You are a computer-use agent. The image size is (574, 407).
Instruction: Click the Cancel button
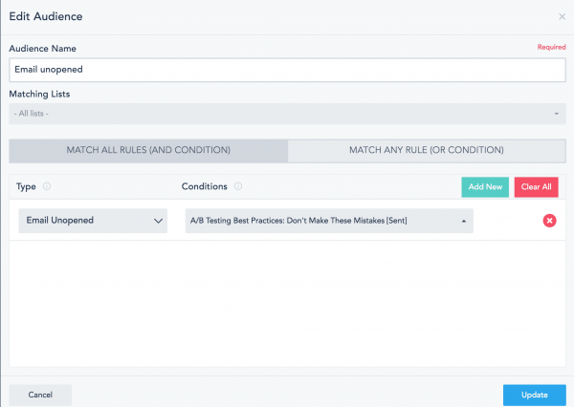point(40,395)
